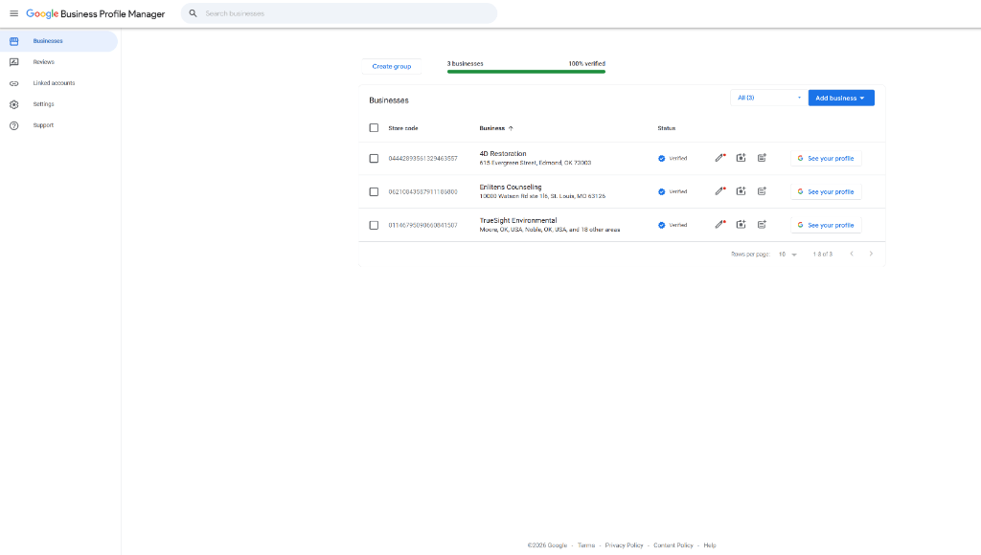The width and height of the screenshot is (981, 555).
Task: Create post for TrueSight Environmental
Action: (762, 224)
